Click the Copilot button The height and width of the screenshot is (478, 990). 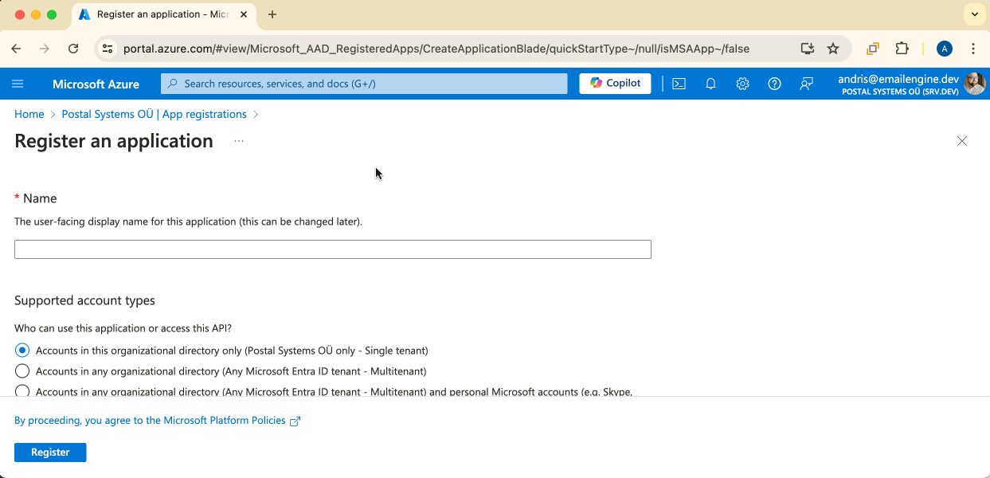615,84
